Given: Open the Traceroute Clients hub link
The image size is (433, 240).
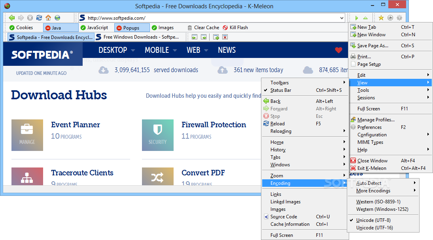Looking at the screenshot, I should click(x=82, y=173).
